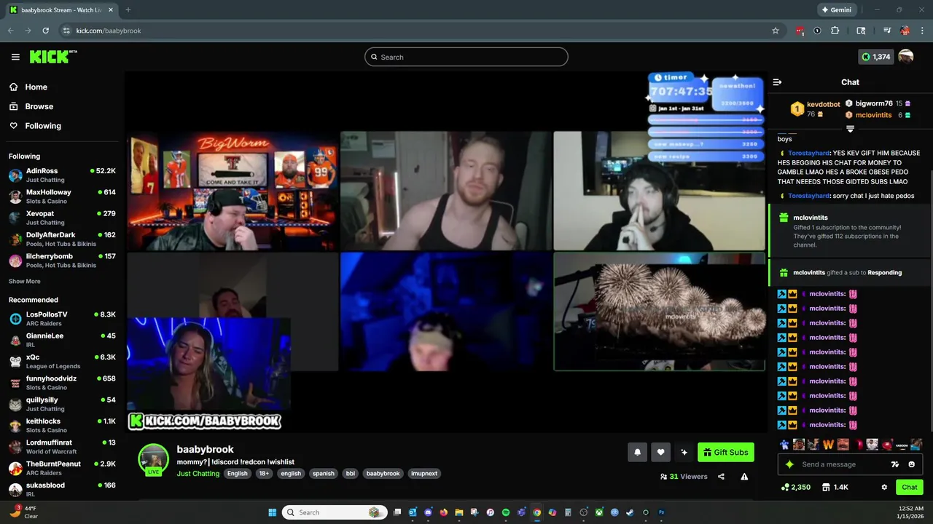Open MaxHolloway channel in sidebar
The height and width of the screenshot is (524, 933).
click(x=62, y=196)
